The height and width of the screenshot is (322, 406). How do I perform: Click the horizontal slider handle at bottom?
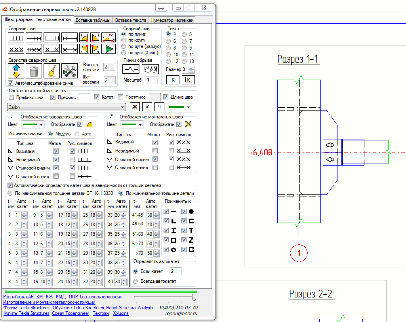194,297
